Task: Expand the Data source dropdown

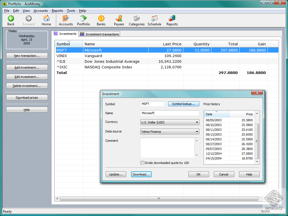Action: 197,132
